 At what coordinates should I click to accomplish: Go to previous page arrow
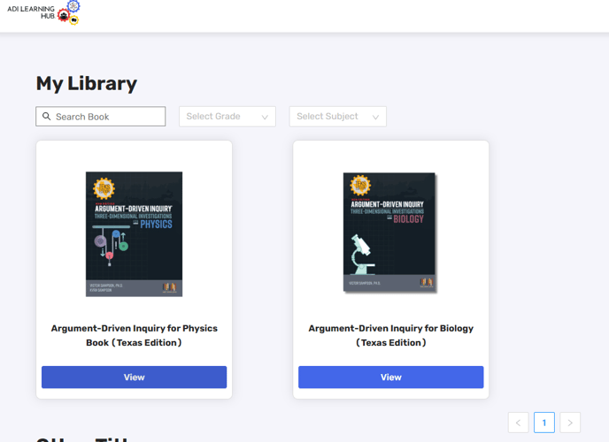518,423
